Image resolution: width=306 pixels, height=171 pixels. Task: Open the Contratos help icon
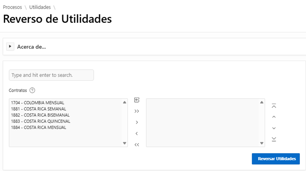tap(32, 91)
